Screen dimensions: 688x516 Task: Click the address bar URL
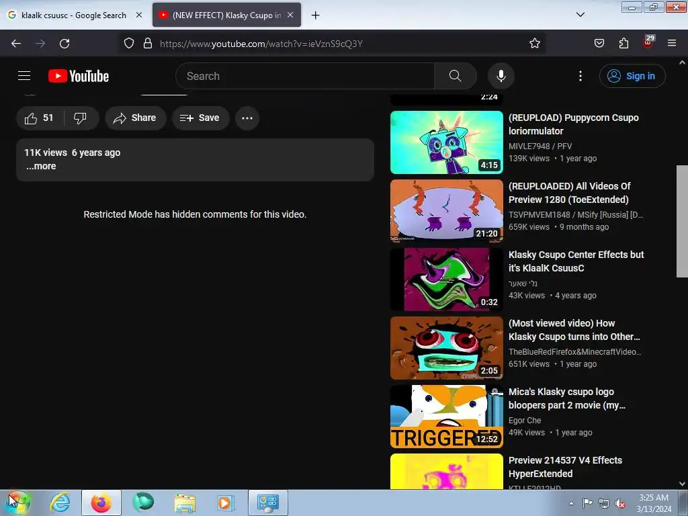click(x=261, y=44)
